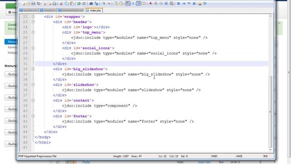Click the </html> tag on line 46
This screenshot has width=291, height=164.
(43, 142)
